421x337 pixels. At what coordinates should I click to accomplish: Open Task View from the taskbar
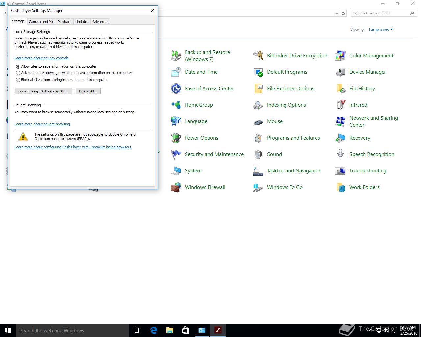coord(137,330)
